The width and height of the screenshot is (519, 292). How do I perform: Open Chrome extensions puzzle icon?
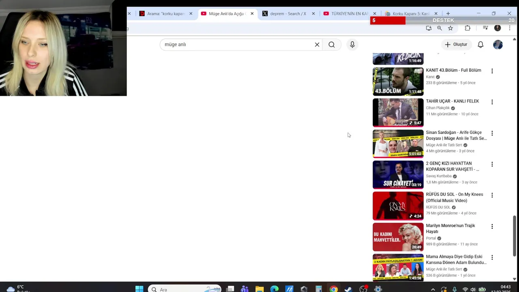tap(468, 28)
